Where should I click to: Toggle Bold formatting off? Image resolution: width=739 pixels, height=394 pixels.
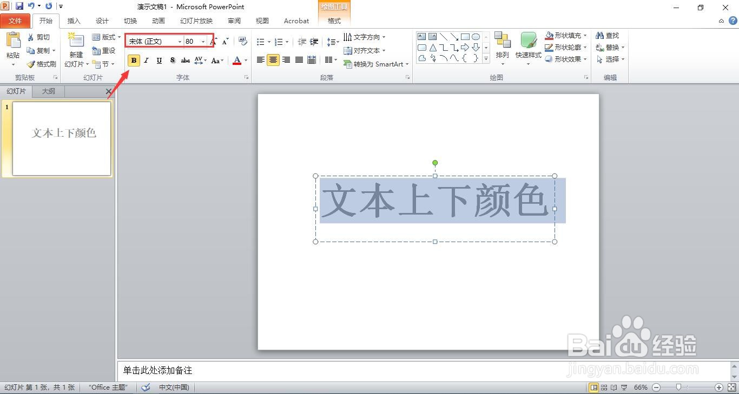134,61
